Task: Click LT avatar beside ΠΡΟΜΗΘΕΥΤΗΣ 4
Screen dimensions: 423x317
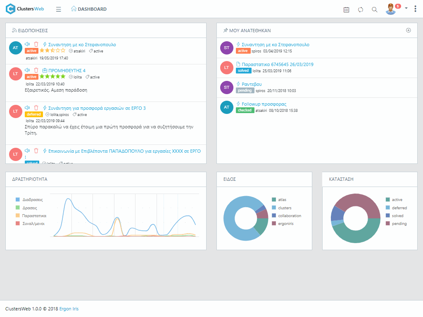Action: pos(15,74)
